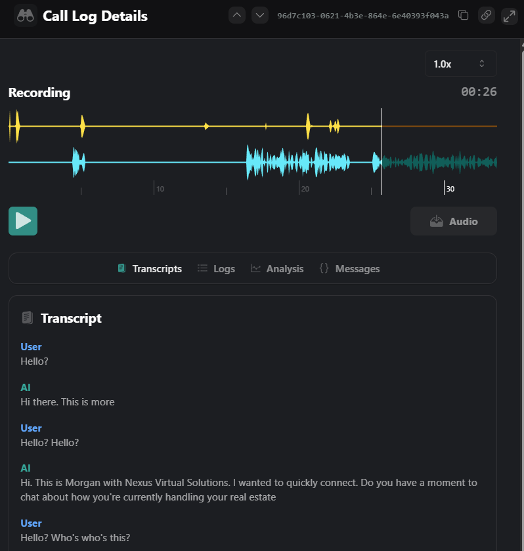Select the transcript line "Hi there. This is more"
The width and height of the screenshot is (524, 551).
click(68, 401)
